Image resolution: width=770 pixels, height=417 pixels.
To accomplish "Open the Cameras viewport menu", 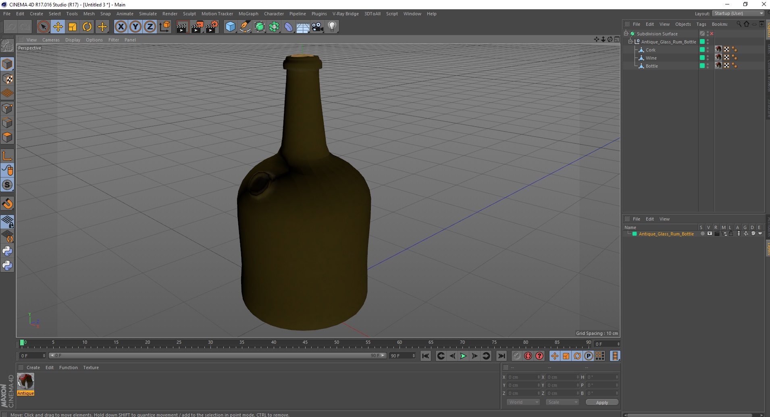I will (x=51, y=40).
